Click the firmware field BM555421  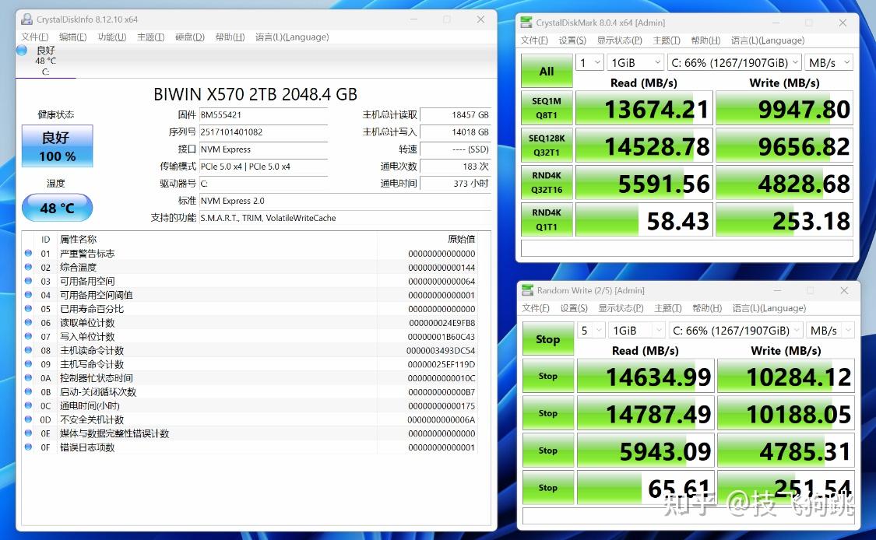click(x=264, y=115)
